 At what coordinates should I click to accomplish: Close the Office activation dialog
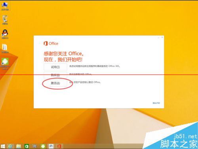(162, 38)
